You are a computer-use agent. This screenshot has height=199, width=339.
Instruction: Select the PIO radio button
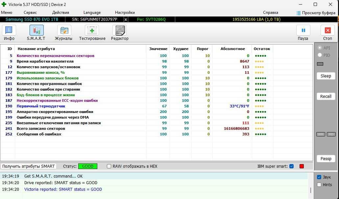[x=320, y=55]
